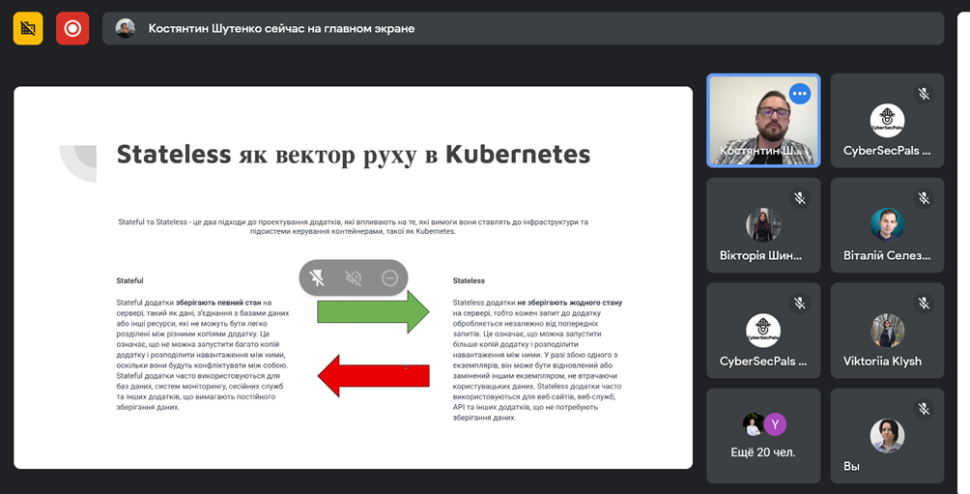The height and width of the screenshot is (494, 970).
Task: Click presenter avatar in the top banner
Action: pyautogui.click(x=126, y=28)
